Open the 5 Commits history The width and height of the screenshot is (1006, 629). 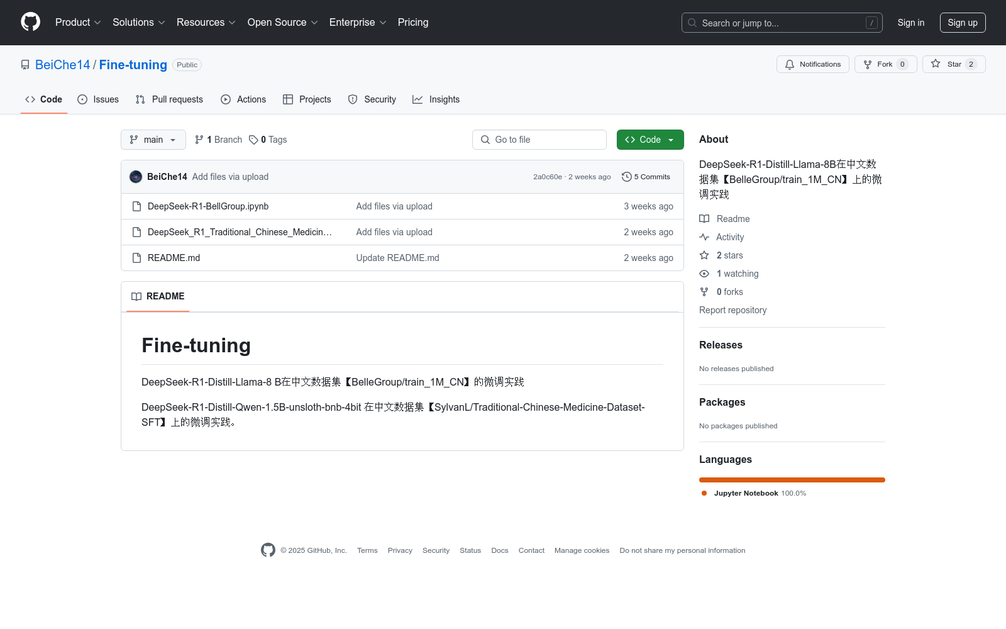pyautogui.click(x=646, y=177)
